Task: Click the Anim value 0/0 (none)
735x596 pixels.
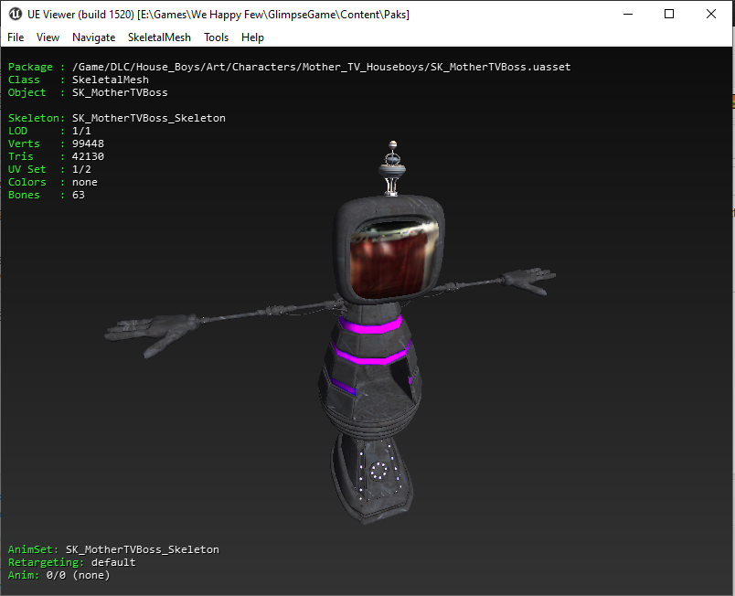Action: pos(79,575)
